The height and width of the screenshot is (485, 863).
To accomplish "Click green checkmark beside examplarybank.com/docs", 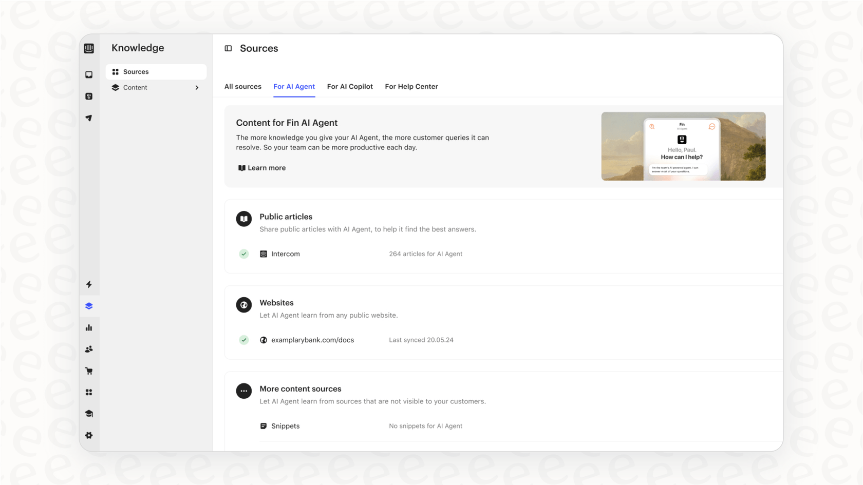I will 244,340.
